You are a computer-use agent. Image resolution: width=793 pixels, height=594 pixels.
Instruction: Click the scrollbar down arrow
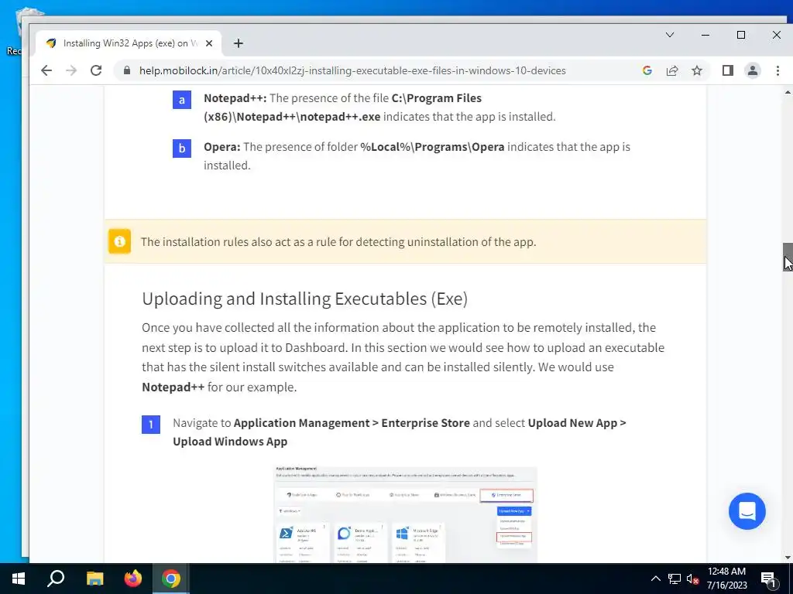point(788,558)
